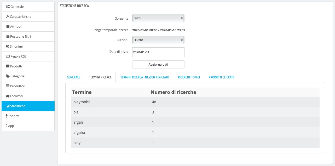
Task: Select the afgah term cell
Action: (78, 122)
